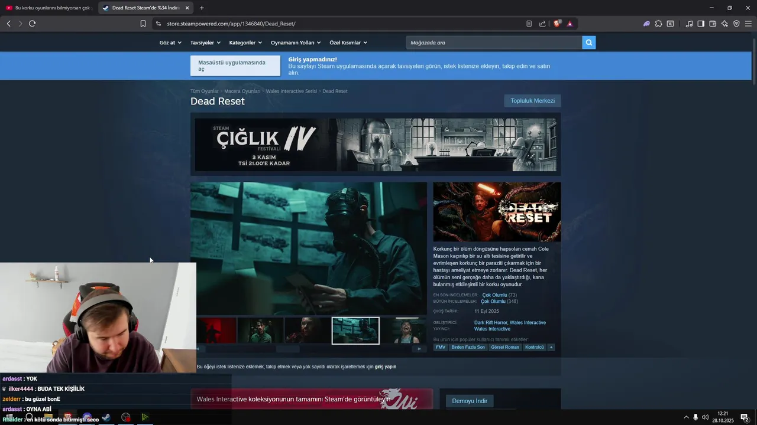Open Macera Oyunları breadcrumb link
This screenshot has height=425, width=757.
[x=242, y=91]
